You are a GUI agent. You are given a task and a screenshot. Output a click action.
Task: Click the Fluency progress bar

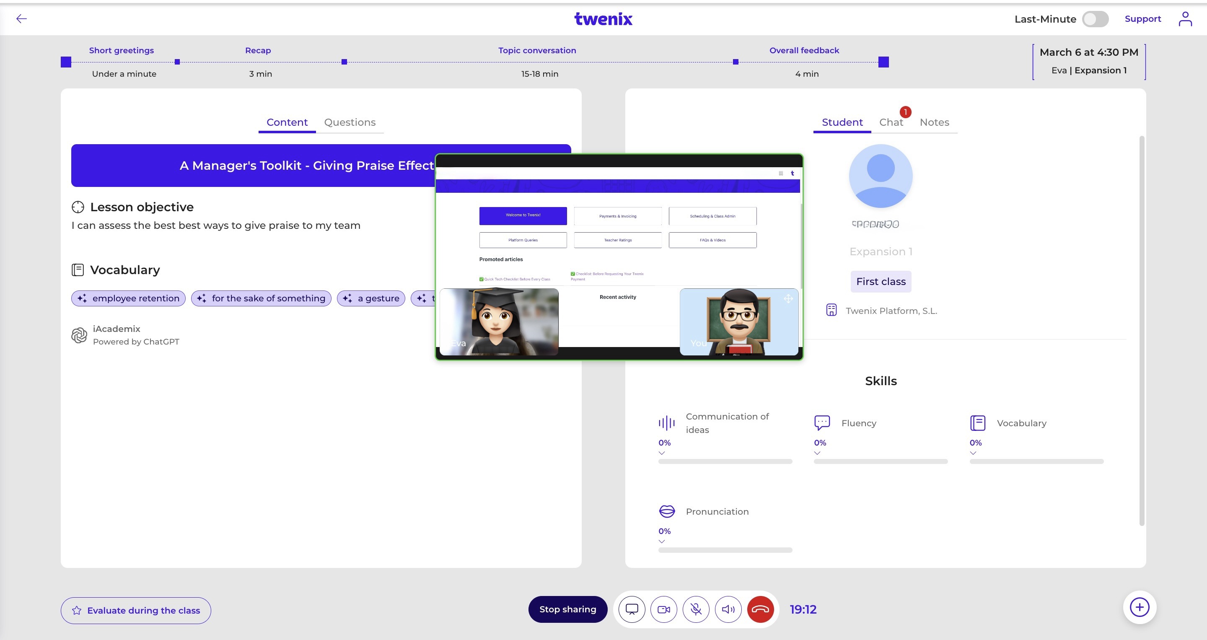pyautogui.click(x=881, y=461)
